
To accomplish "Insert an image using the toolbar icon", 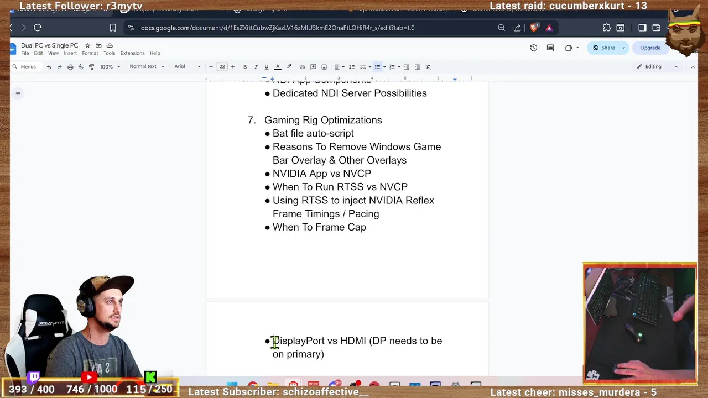I will point(324,67).
